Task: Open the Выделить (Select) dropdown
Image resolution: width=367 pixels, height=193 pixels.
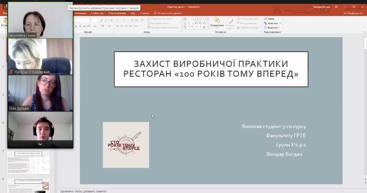Action: (x=272, y=27)
